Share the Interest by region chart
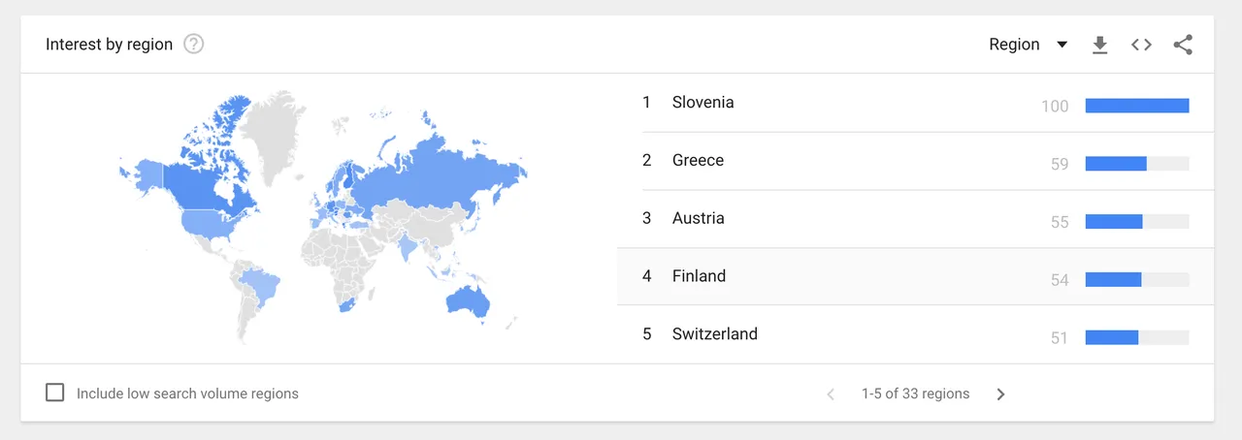Viewport: 1242px width, 440px height. coord(1183,45)
